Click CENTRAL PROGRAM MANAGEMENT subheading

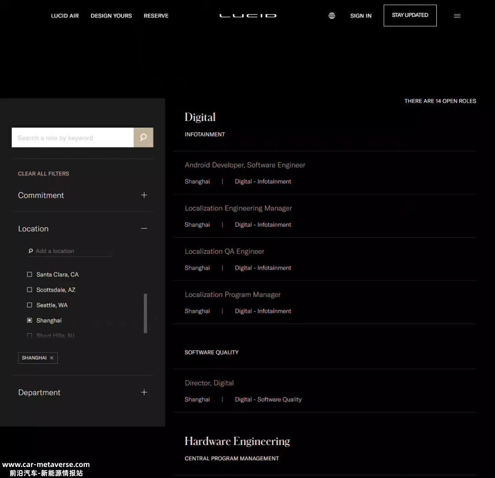click(232, 458)
